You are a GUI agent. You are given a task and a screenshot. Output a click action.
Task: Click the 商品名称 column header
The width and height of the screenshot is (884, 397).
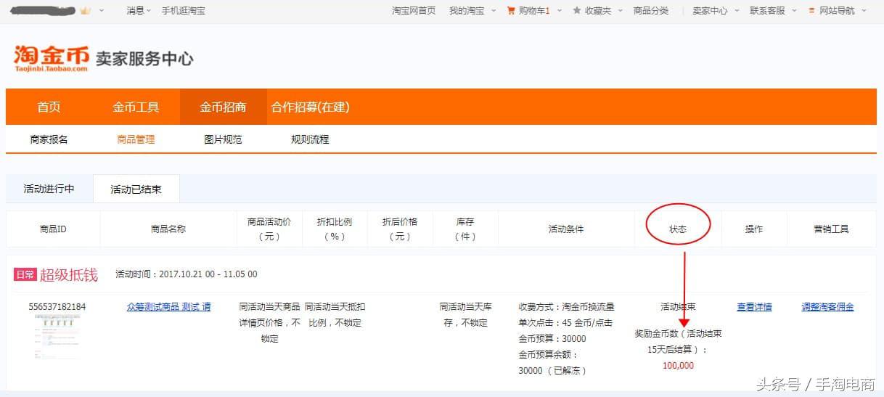(x=168, y=229)
